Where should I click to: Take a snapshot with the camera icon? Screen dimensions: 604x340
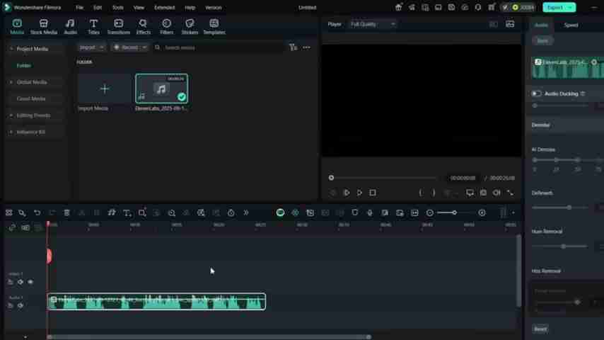483,193
